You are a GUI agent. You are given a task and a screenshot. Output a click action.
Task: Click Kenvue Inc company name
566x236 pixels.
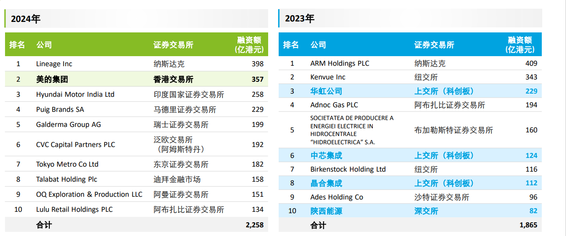[x=328, y=77]
